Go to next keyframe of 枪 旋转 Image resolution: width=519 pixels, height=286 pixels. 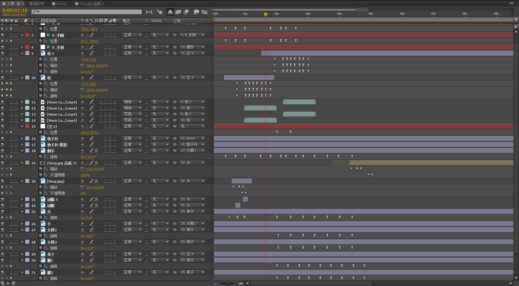pos(11,96)
